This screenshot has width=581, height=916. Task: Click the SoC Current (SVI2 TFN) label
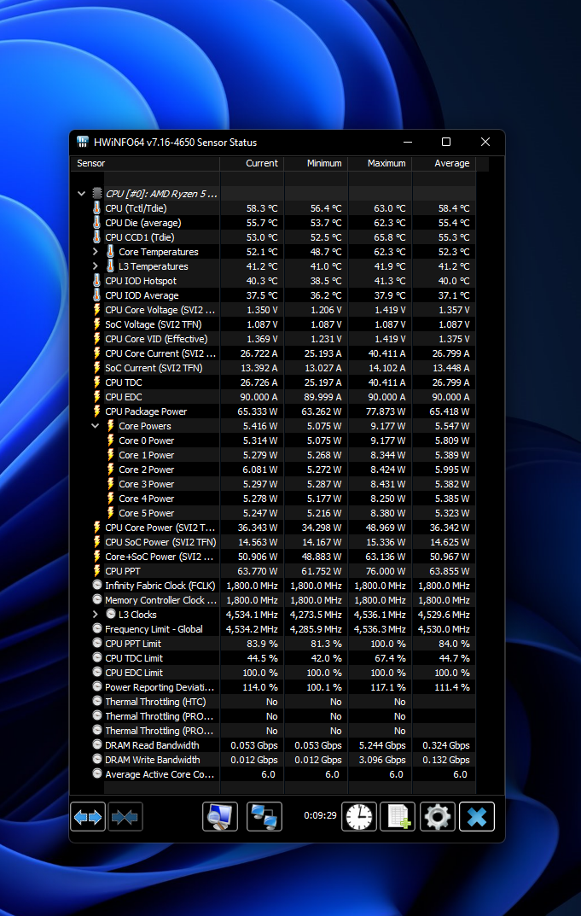154,368
